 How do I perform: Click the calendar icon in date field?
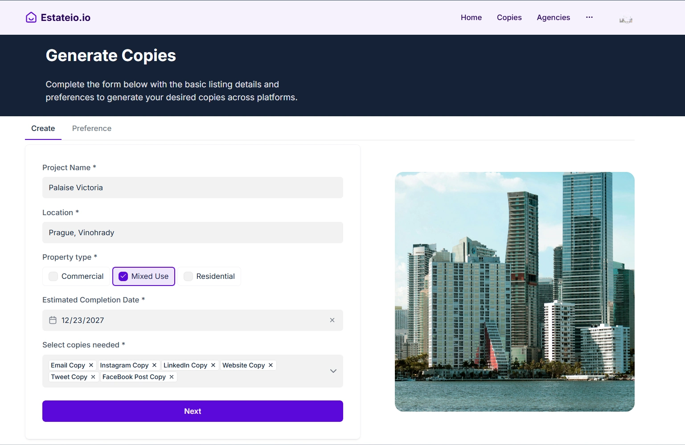pos(53,320)
